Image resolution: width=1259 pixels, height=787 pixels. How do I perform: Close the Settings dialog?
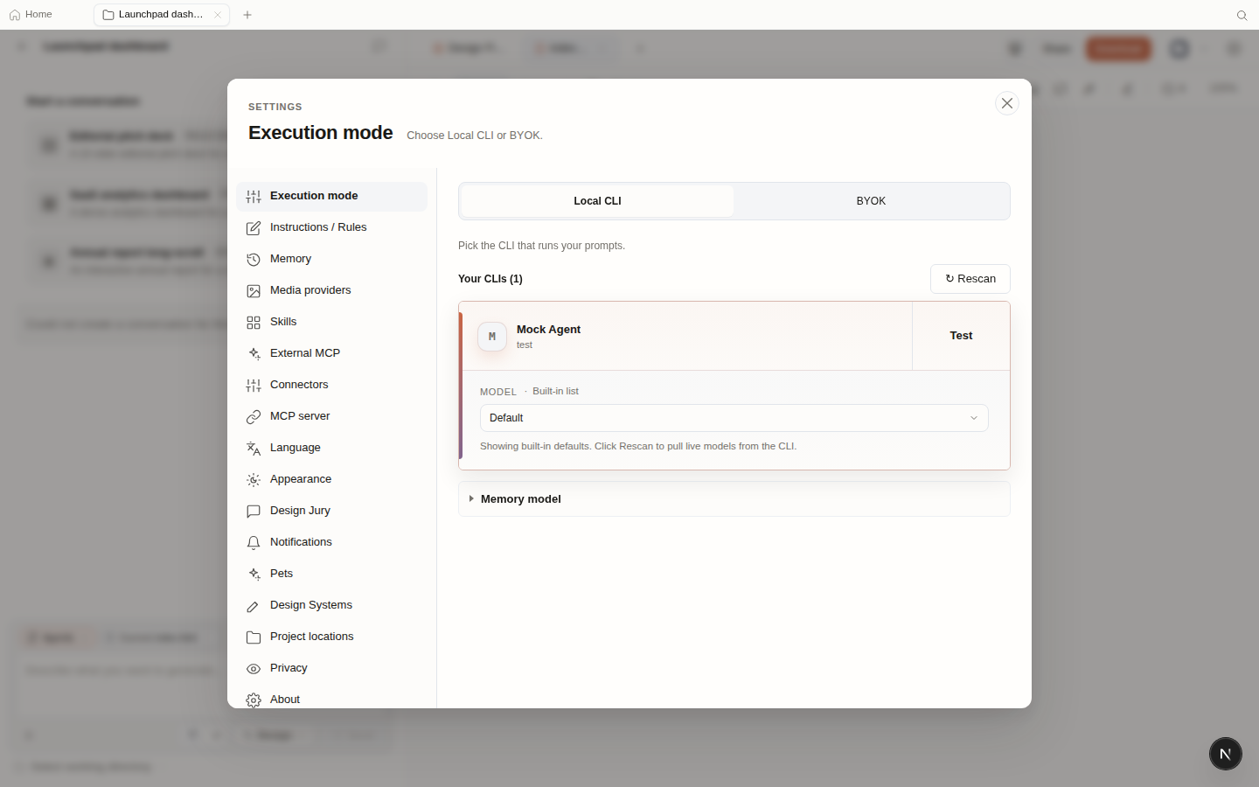coord(1007,103)
